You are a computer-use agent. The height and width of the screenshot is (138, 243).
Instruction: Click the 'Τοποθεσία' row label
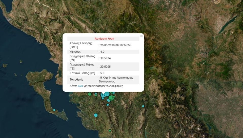click(76, 80)
